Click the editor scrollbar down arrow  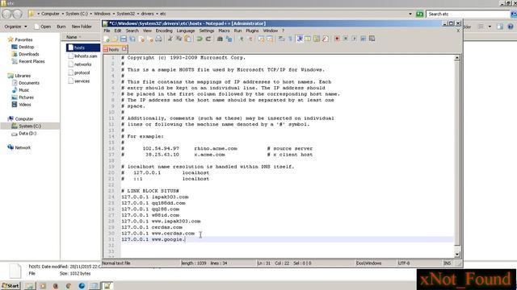coord(457,255)
